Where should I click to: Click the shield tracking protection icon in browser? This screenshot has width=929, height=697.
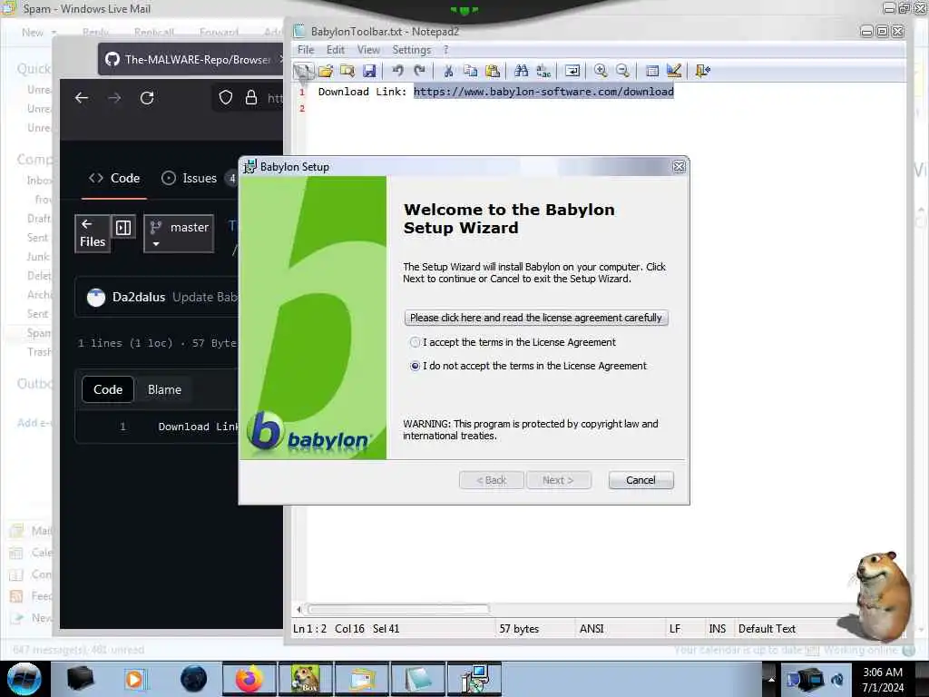[226, 97]
